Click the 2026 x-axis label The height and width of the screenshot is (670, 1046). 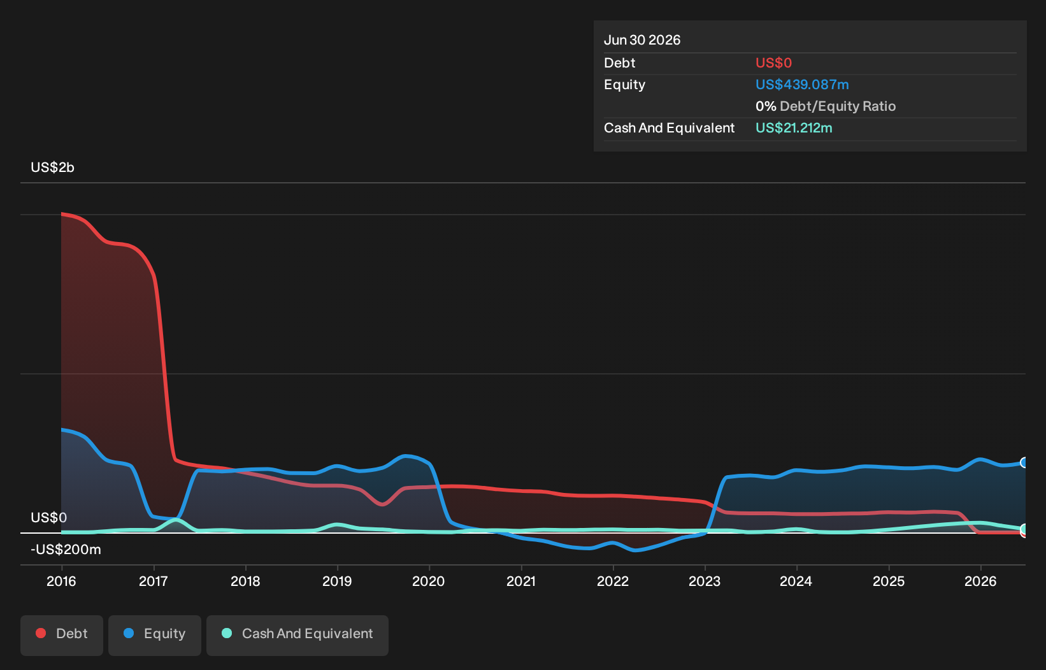pos(980,581)
